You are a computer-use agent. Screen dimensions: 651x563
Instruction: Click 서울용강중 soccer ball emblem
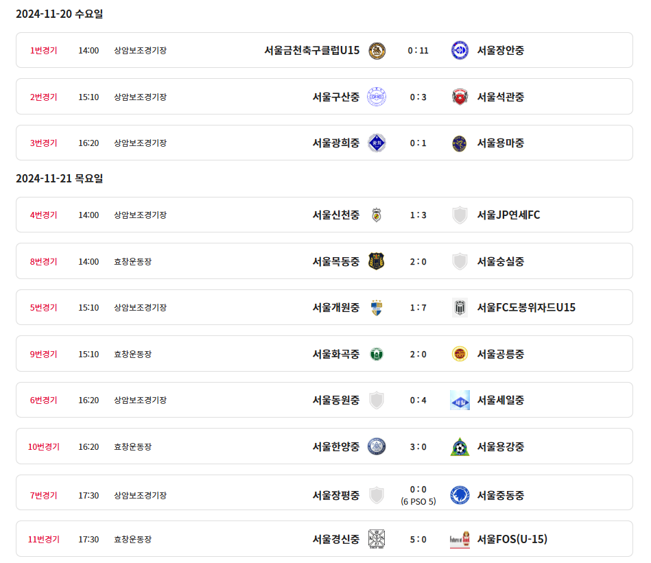point(460,447)
